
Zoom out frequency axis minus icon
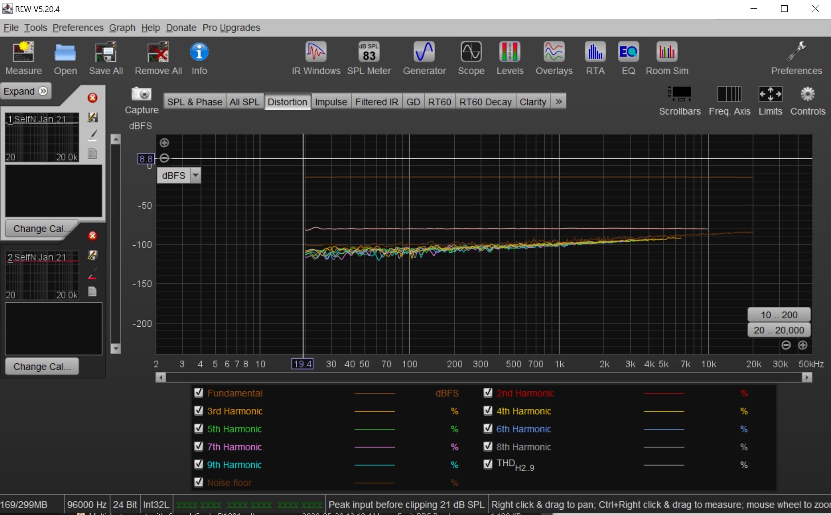tap(786, 345)
